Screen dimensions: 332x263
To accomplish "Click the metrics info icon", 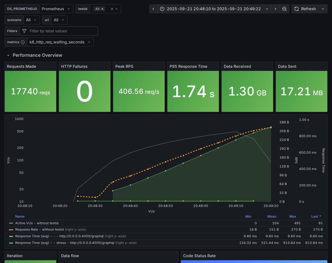I will (23, 42).
